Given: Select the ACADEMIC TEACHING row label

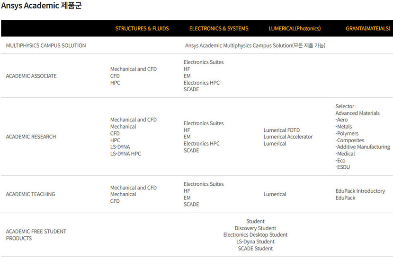Looking at the screenshot, I should pyautogui.click(x=30, y=194).
